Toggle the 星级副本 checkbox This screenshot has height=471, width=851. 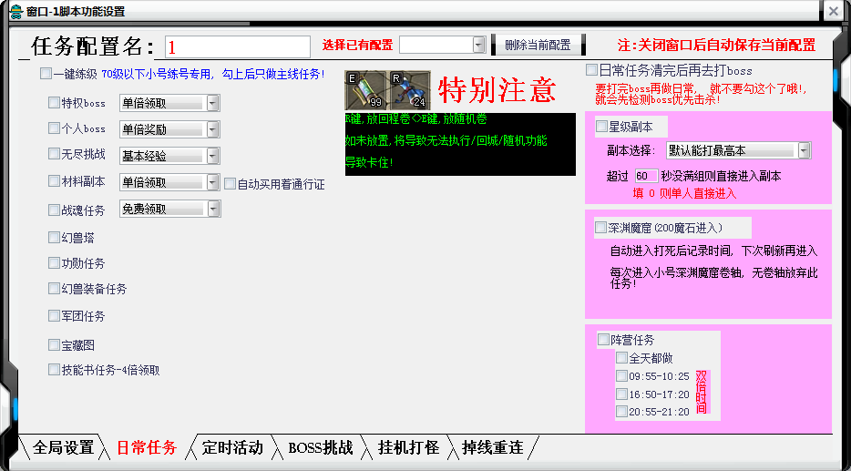pyautogui.click(x=601, y=127)
